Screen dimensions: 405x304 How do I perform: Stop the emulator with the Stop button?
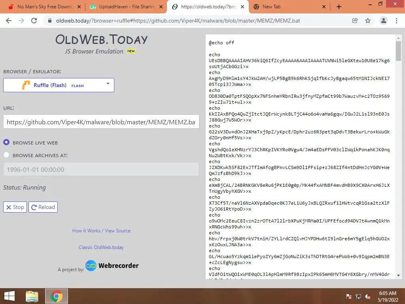(x=15, y=207)
